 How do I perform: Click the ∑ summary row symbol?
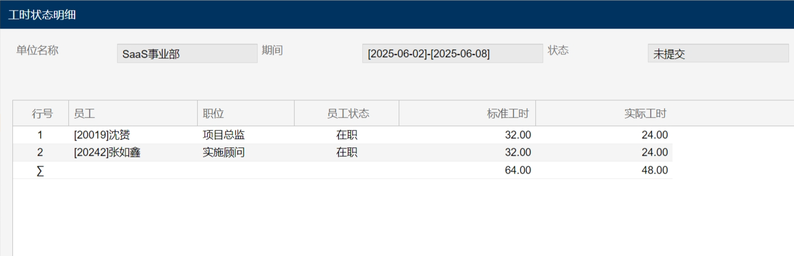[40, 171]
